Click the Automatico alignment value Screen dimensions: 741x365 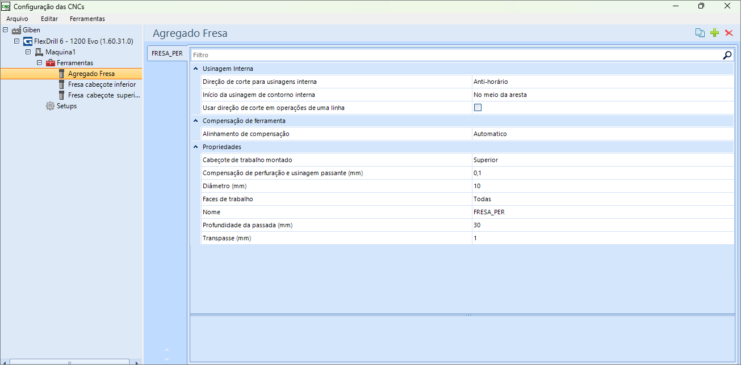(x=603, y=134)
